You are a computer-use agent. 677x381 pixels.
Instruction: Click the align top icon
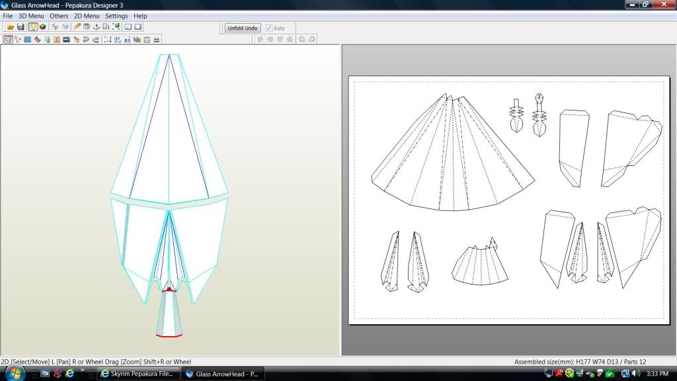point(280,39)
